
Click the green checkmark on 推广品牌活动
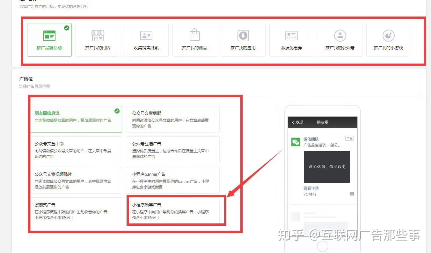coord(67,28)
